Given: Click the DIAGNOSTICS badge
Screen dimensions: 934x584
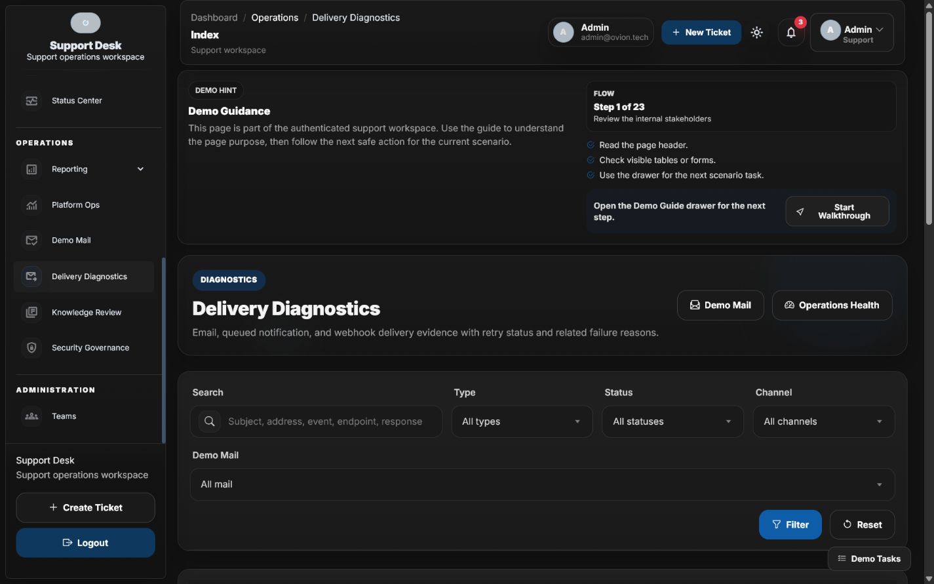Looking at the screenshot, I should click(229, 280).
